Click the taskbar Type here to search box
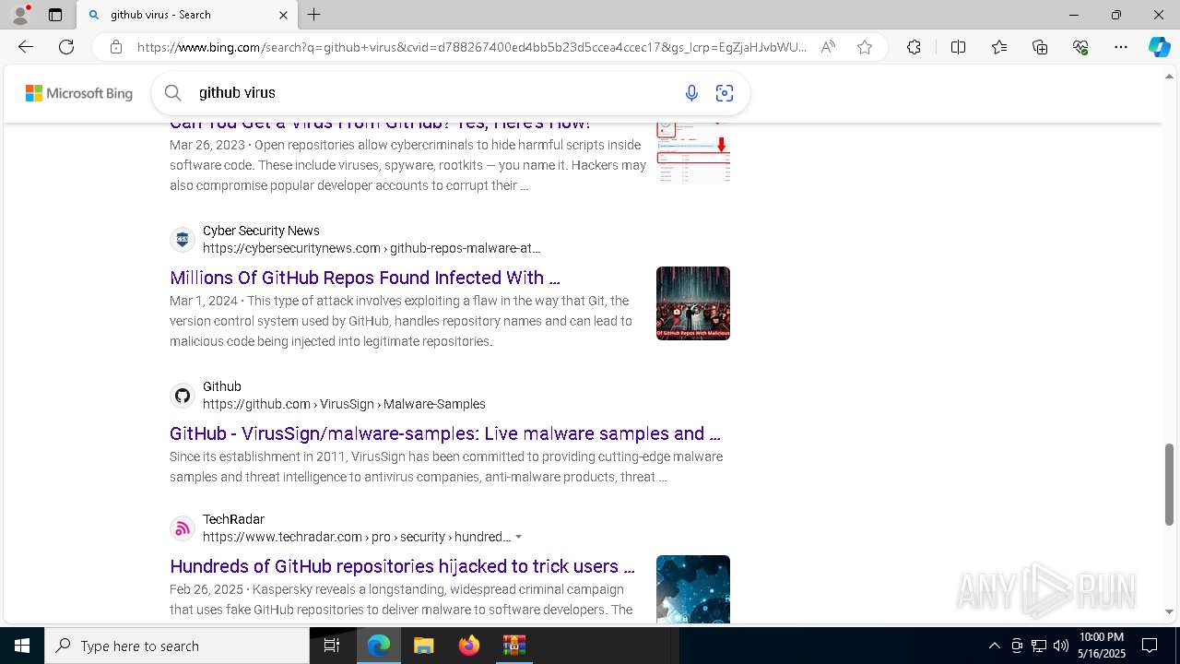 pyautogui.click(x=177, y=646)
